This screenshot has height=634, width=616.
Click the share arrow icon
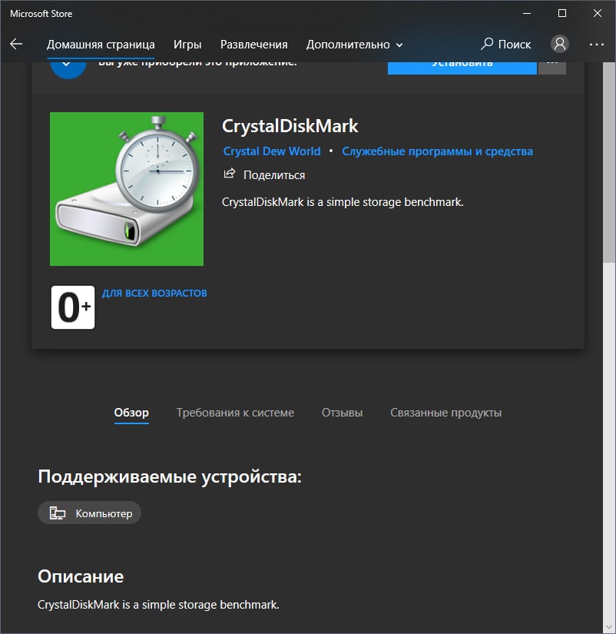click(x=229, y=174)
